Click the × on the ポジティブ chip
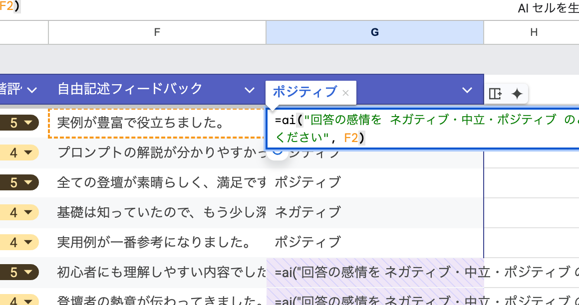 [345, 93]
